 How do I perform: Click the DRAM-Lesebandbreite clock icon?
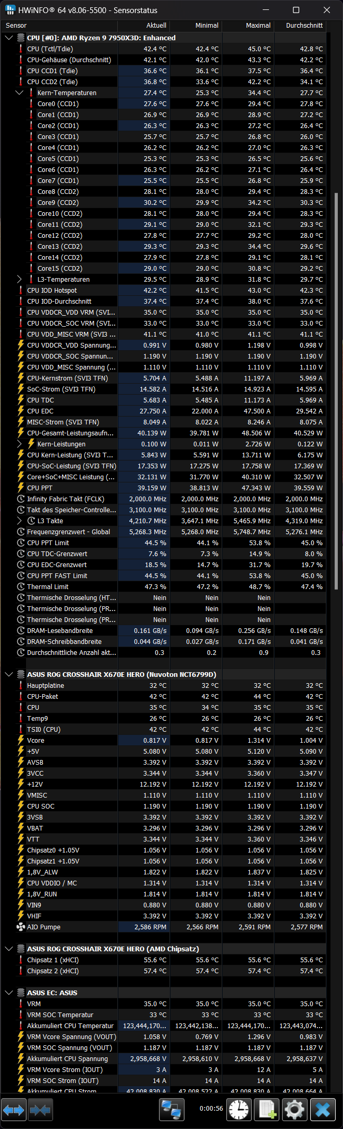(21, 630)
